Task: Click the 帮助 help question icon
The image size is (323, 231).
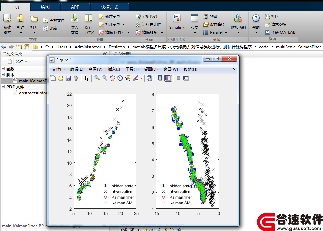Action: 256,18
